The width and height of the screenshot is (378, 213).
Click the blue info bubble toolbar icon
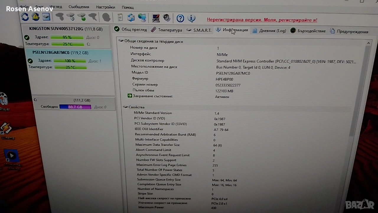pyautogui.click(x=191, y=18)
